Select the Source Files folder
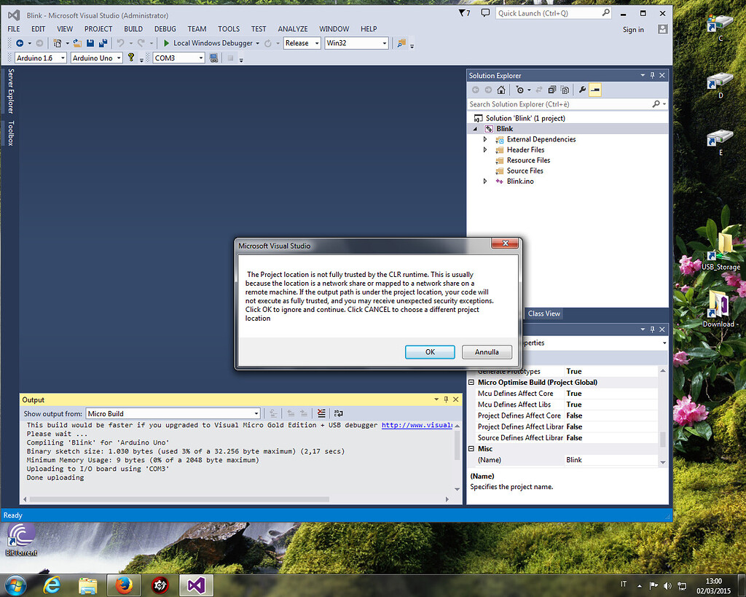Viewport: 746px width, 597px height. tap(525, 171)
